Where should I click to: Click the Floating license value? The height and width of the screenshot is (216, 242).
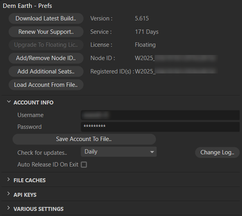tap(145, 45)
